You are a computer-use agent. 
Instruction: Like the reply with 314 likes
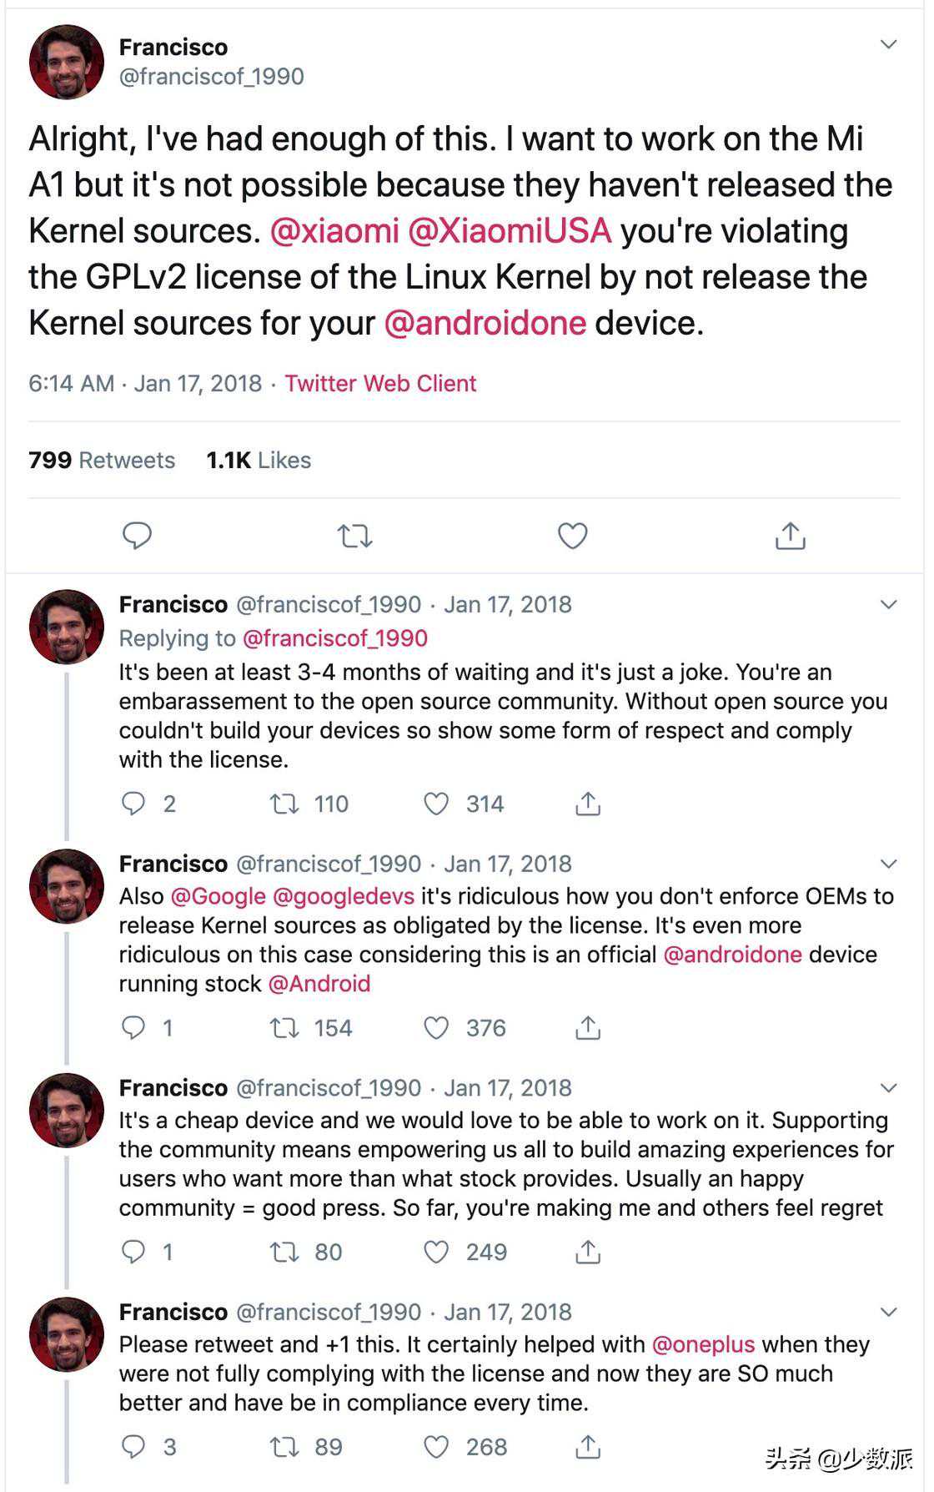(x=436, y=804)
